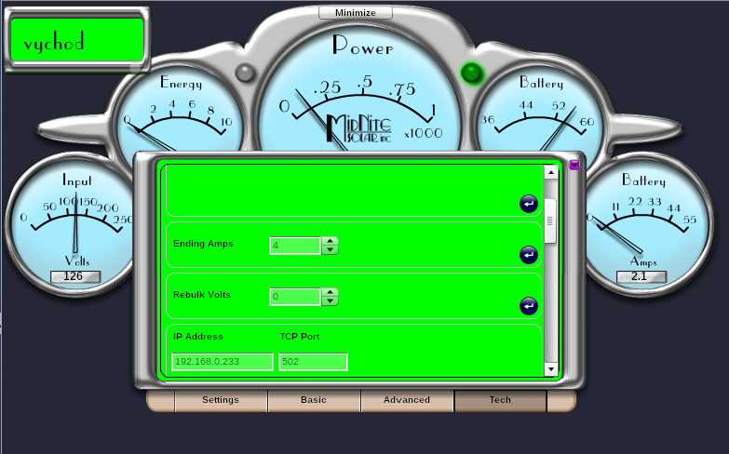Click the gray LED indicator left of Power

(245, 73)
